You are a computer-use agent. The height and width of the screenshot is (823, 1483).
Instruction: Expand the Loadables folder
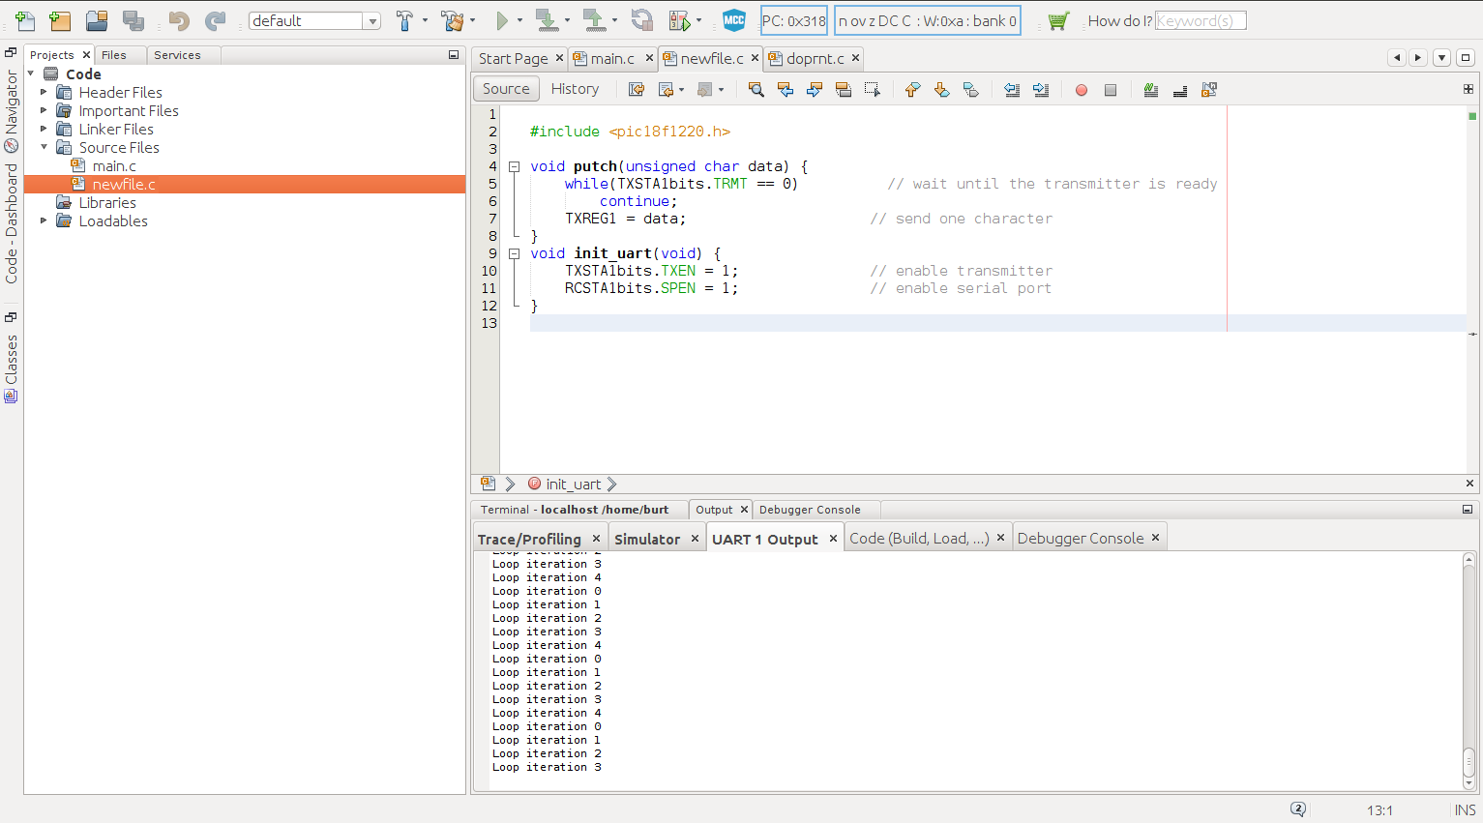coord(44,220)
